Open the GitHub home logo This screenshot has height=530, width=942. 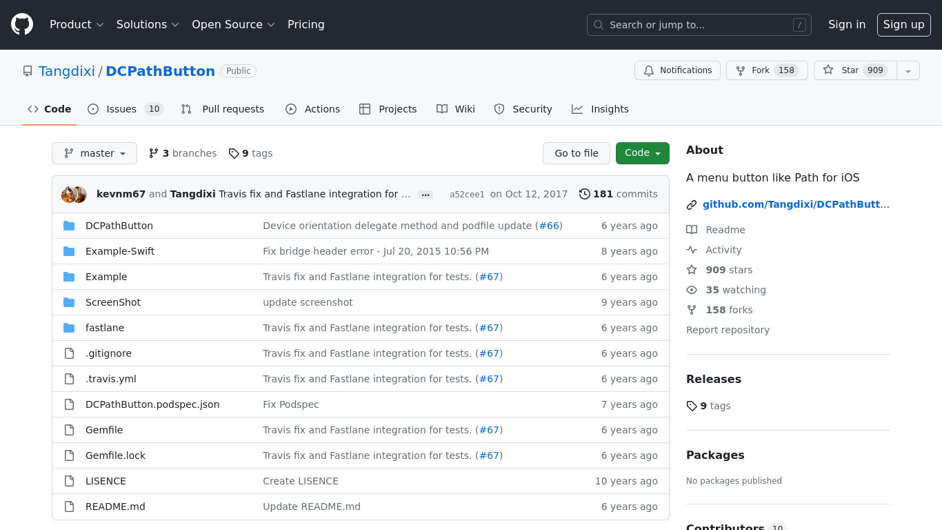point(22,25)
